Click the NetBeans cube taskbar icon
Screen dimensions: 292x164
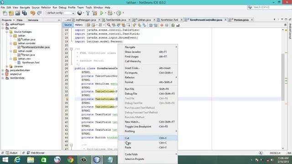97,160
